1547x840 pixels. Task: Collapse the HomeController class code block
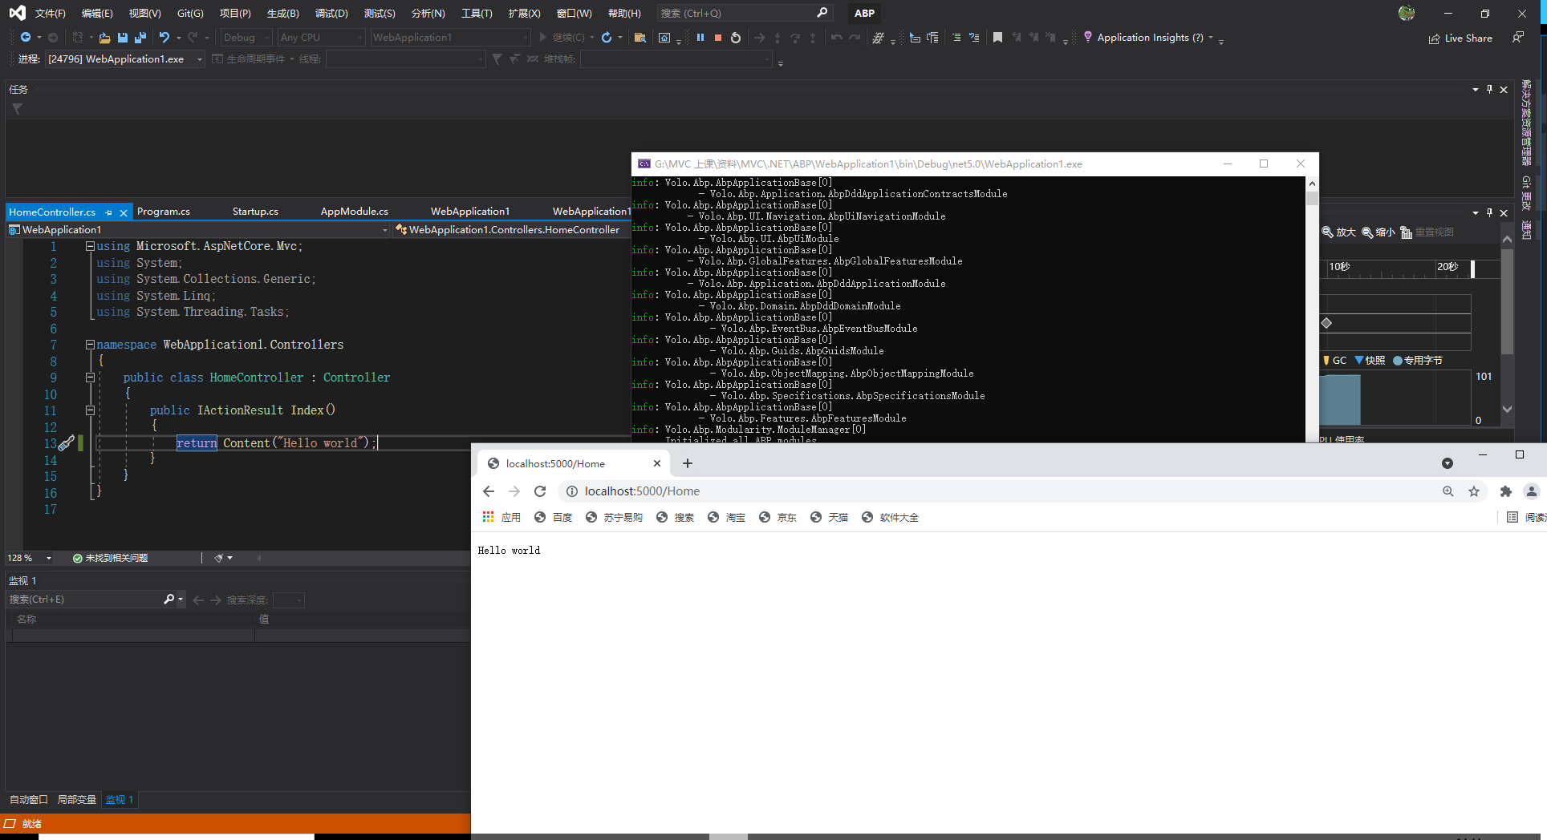point(90,378)
